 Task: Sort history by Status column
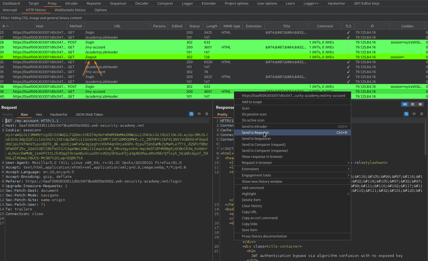pos(194,26)
